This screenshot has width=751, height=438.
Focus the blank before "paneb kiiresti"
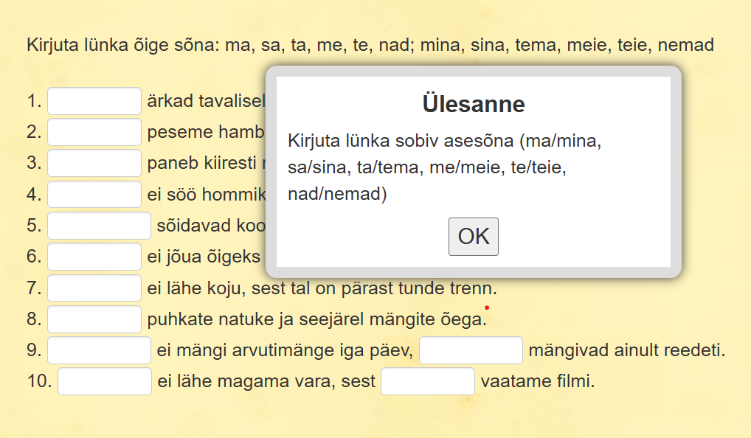click(94, 163)
